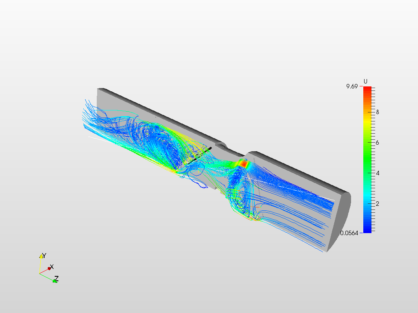Click legend tick label 8
The width and height of the screenshot is (418, 313).
(x=377, y=112)
